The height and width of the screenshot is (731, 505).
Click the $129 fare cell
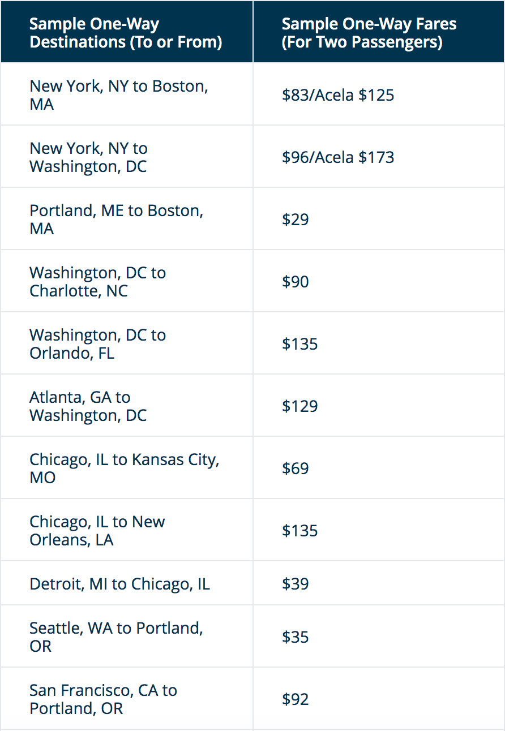click(300, 406)
